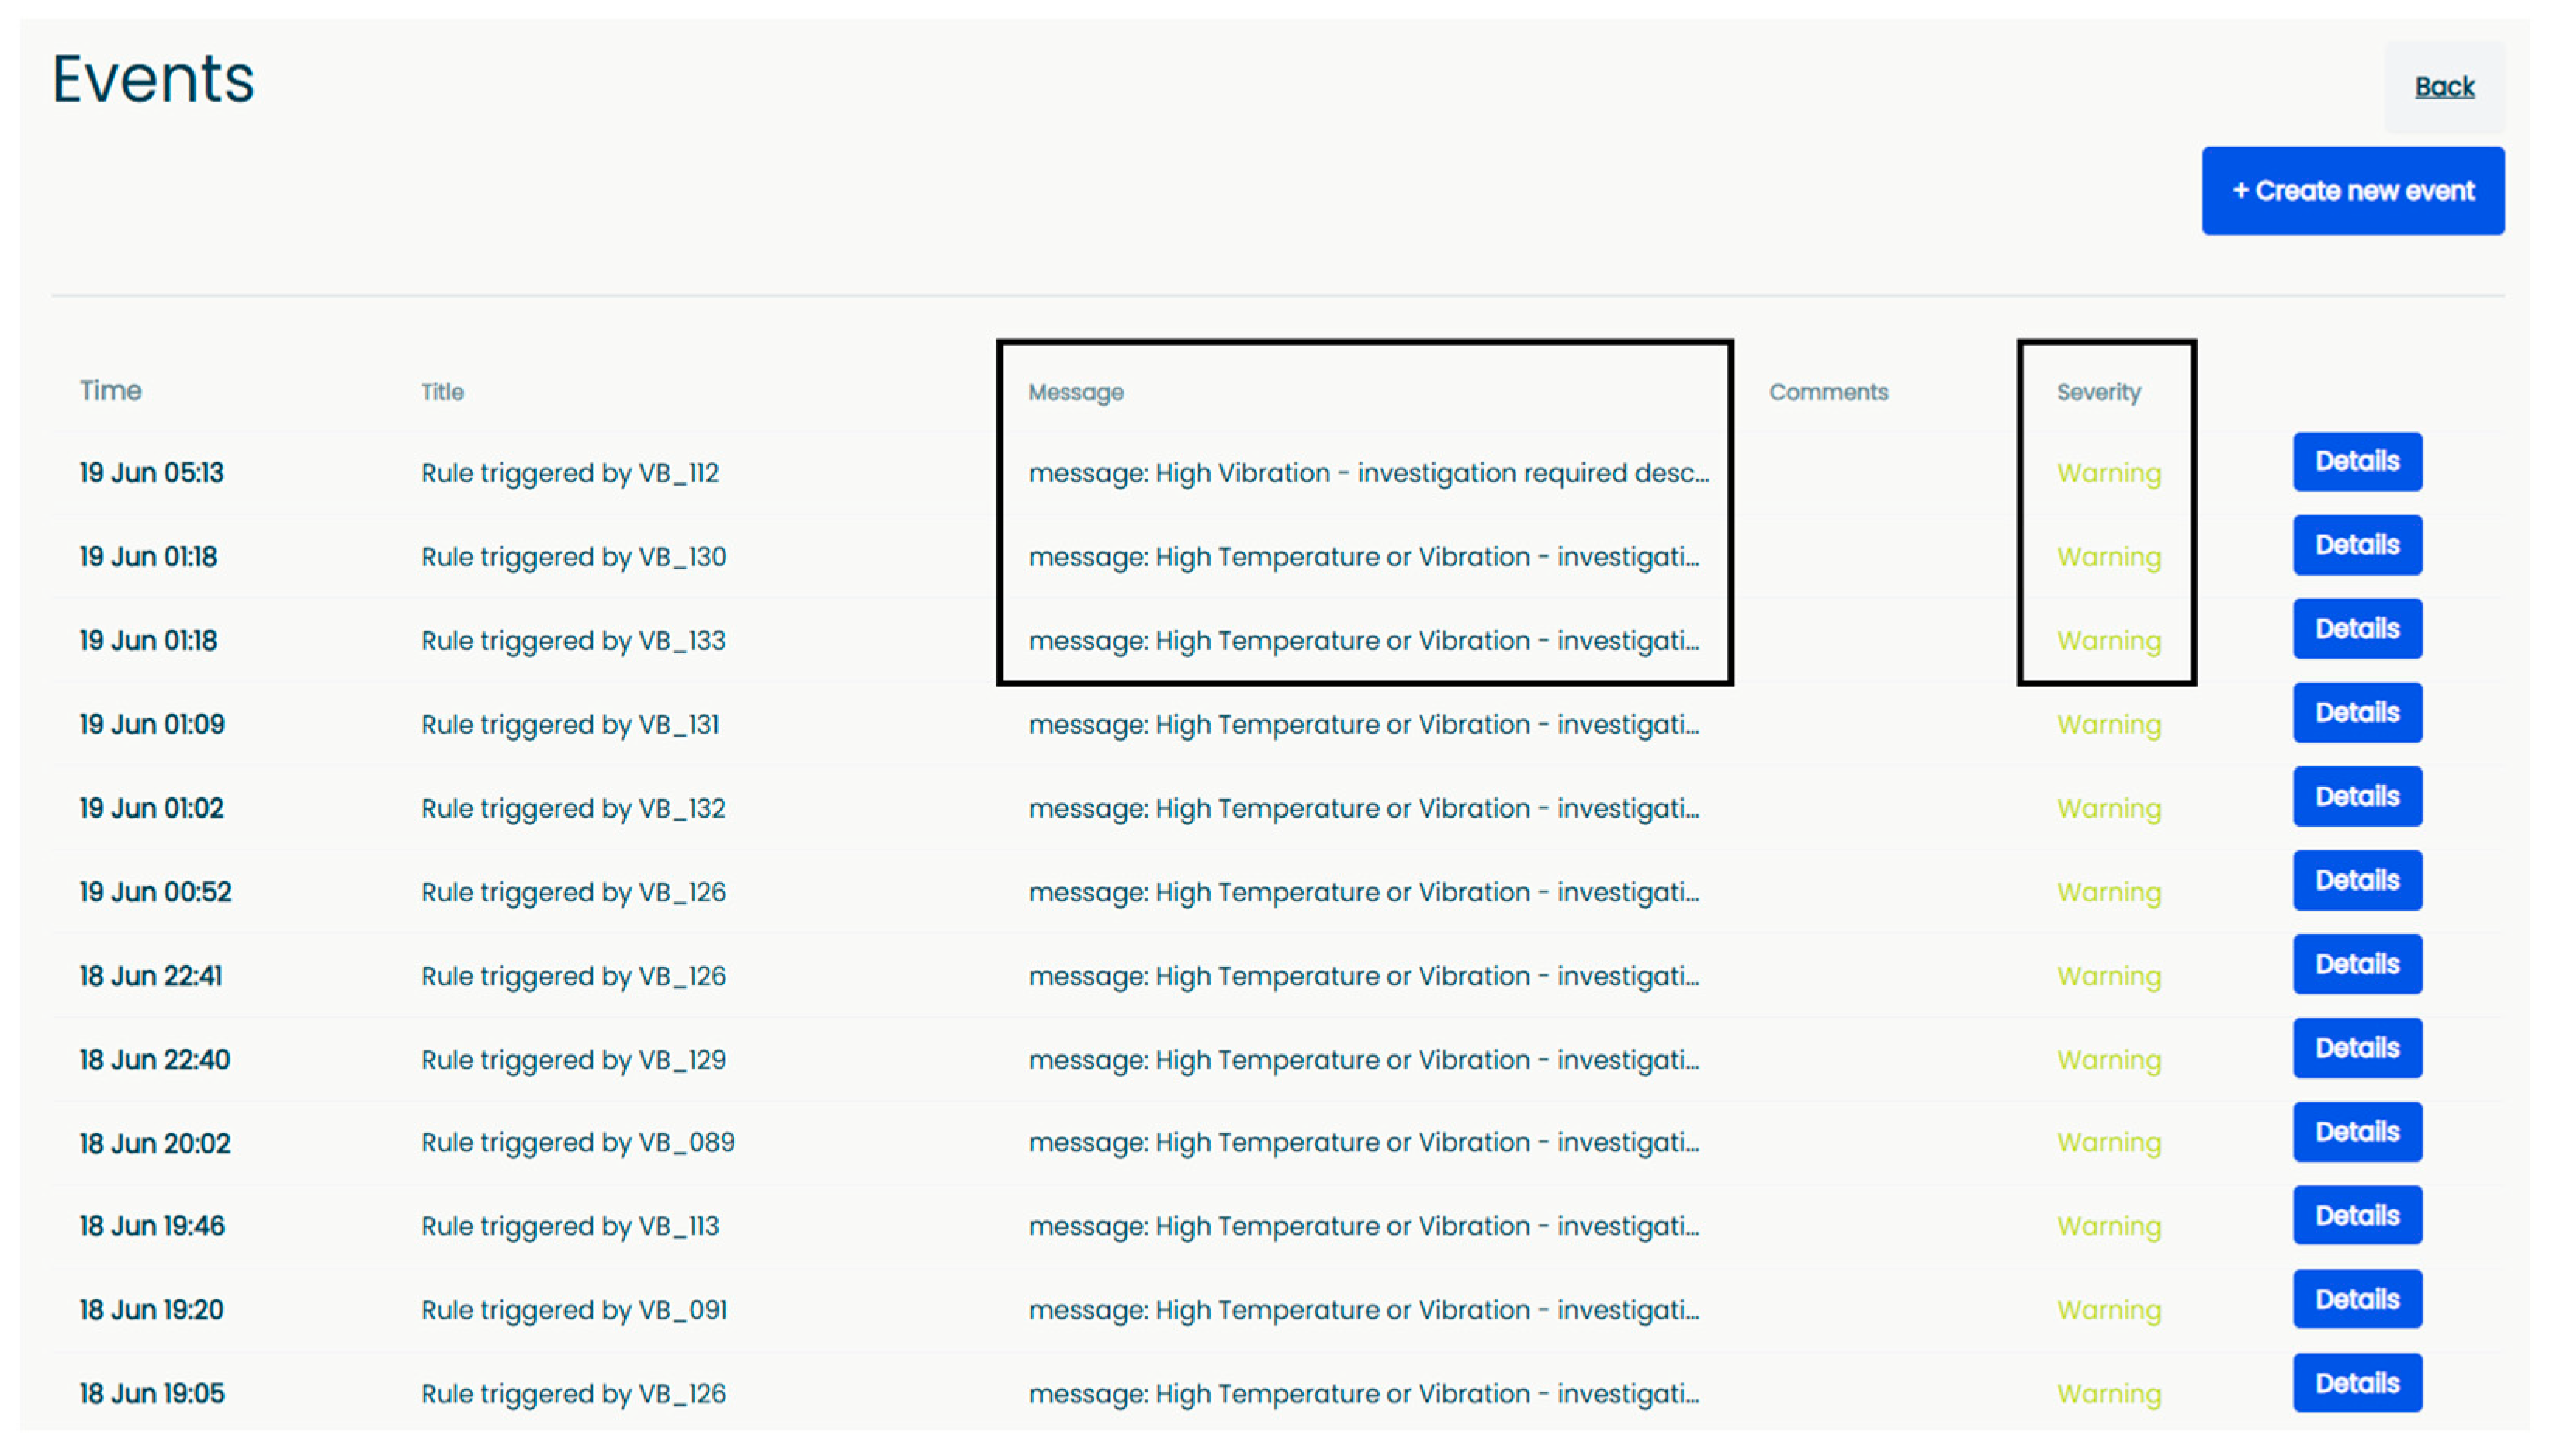Click the Time column header
2553x1456 pixels.
coord(110,391)
